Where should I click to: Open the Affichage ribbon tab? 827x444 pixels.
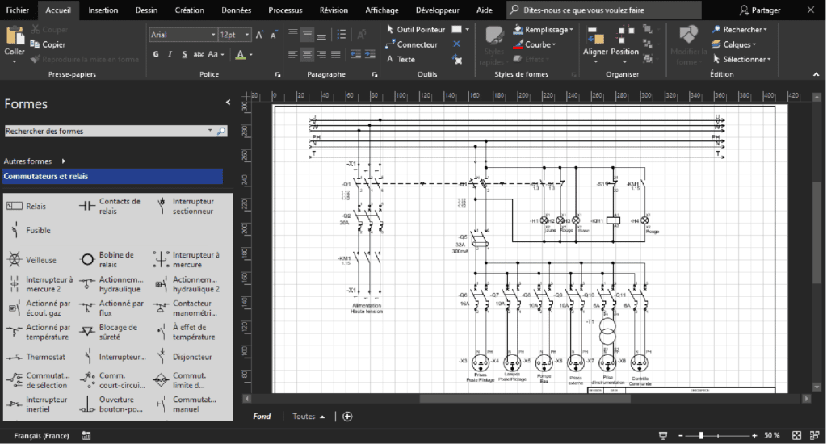click(x=381, y=10)
